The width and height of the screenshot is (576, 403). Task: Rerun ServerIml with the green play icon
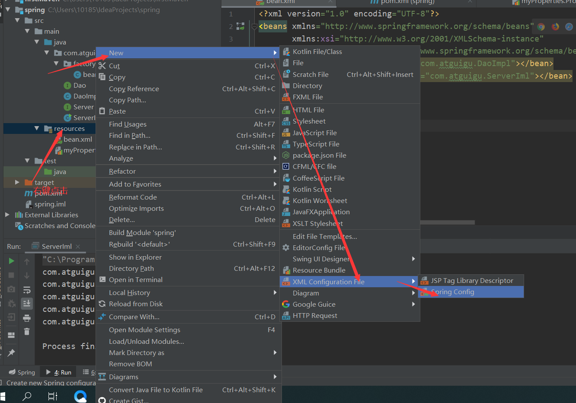point(12,261)
